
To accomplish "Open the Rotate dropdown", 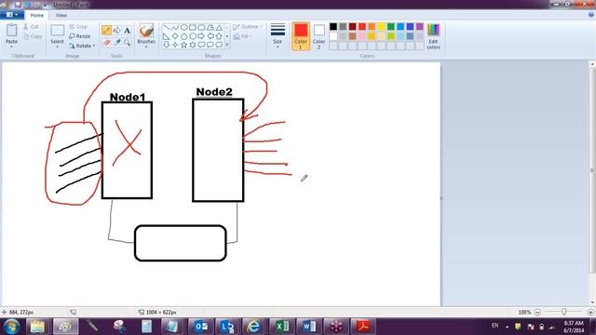I will 82,46.
